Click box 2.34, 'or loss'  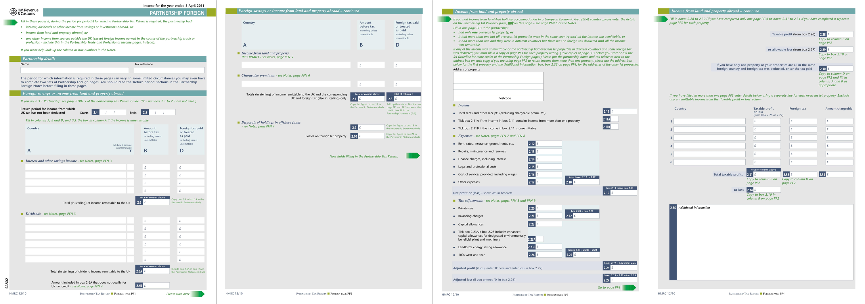pyautogui.click(x=767, y=190)
